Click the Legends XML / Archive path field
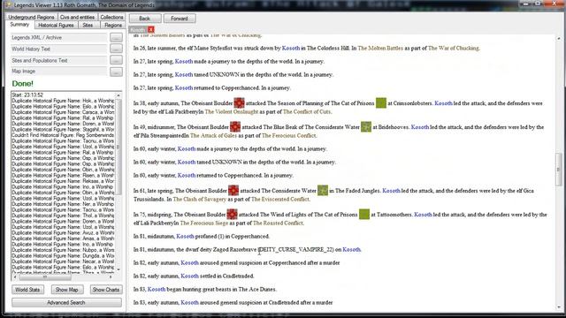This screenshot has height=318, width=566. (59, 37)
